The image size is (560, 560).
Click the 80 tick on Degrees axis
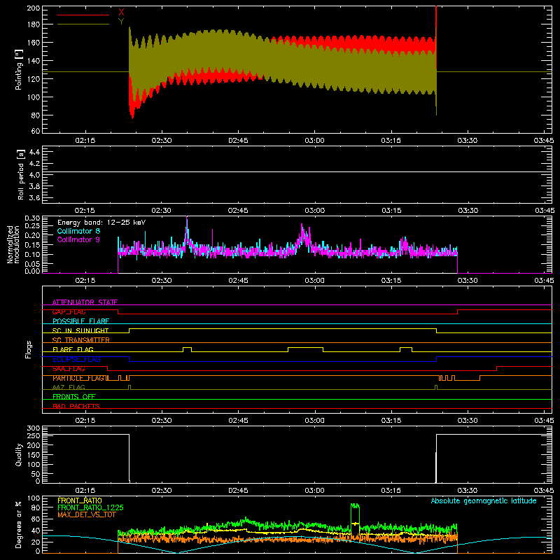(36, 507)
